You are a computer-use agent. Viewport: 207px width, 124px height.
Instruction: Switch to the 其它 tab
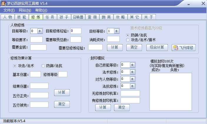click(x=135, y=17)
